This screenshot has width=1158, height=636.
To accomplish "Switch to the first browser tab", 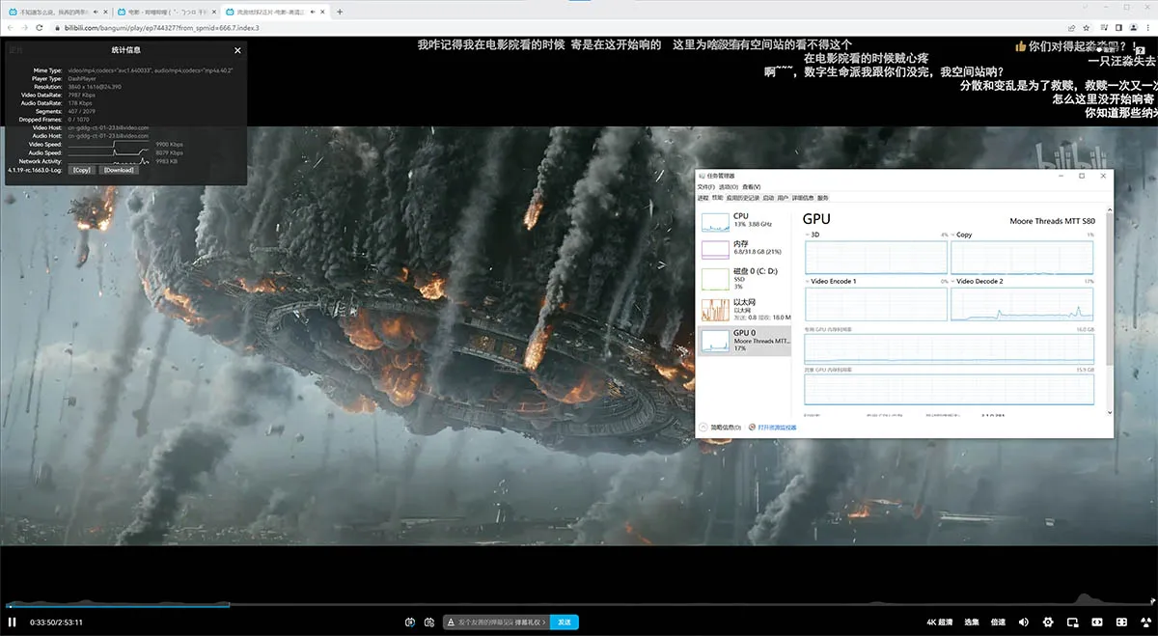I will [x=57, y=12].
